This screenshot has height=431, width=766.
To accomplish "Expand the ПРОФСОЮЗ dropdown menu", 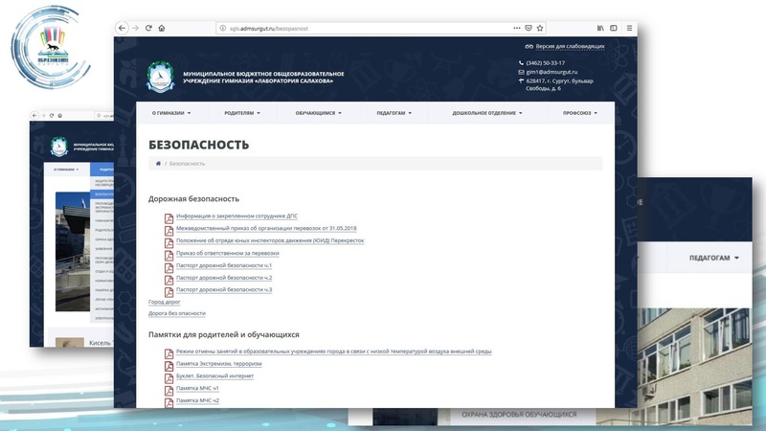I will click(x=580, y=113).
